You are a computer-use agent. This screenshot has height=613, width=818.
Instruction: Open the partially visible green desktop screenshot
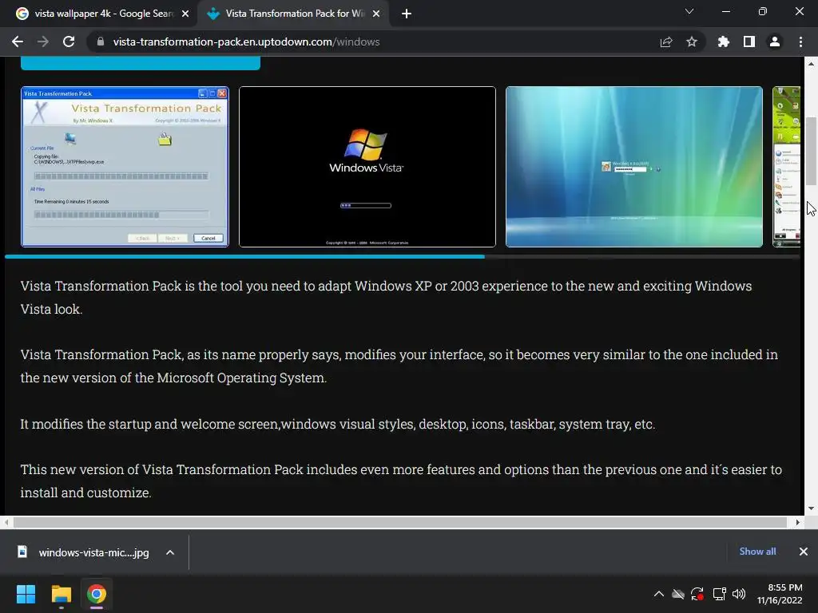[786, 167]
